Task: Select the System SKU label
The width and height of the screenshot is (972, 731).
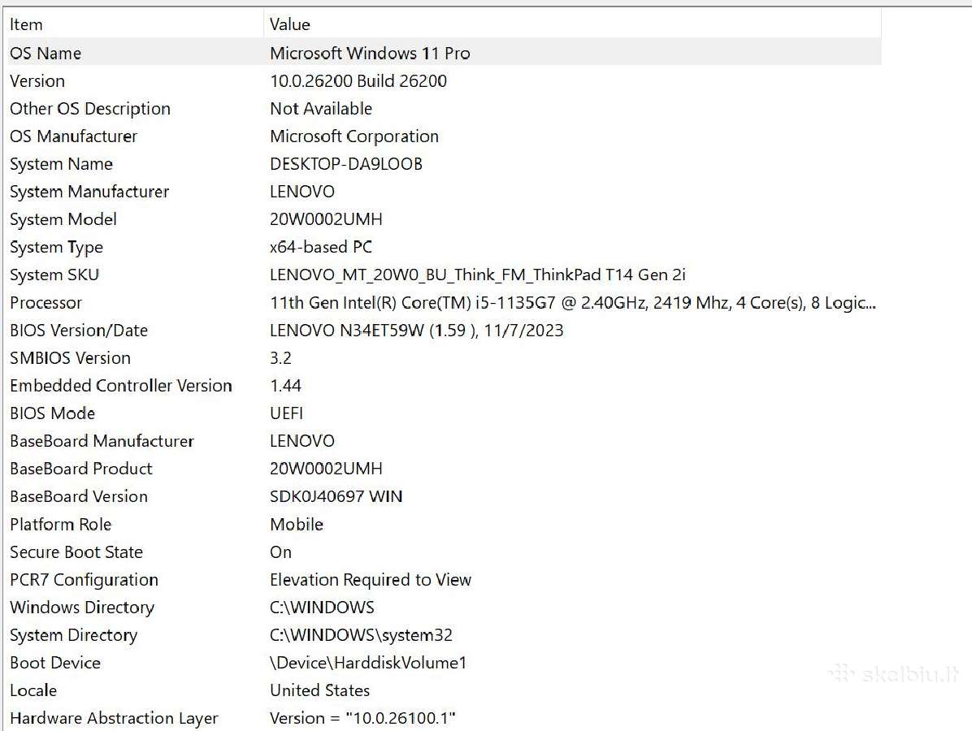Action: (54, 275)
